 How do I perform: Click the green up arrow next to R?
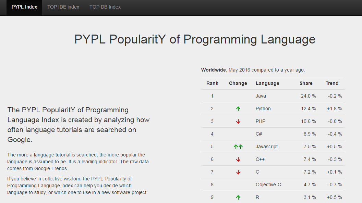click(x=238, y=197)
